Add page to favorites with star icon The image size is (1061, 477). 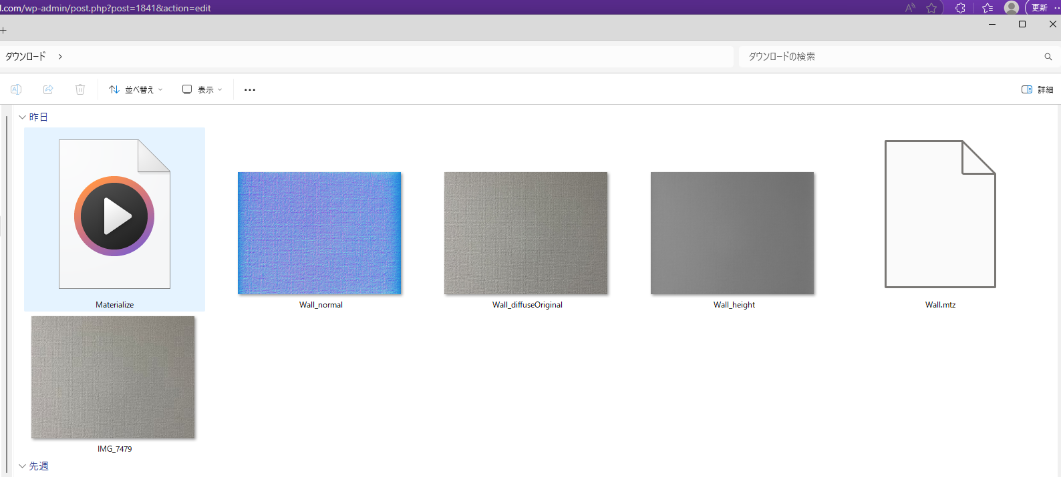931,8
